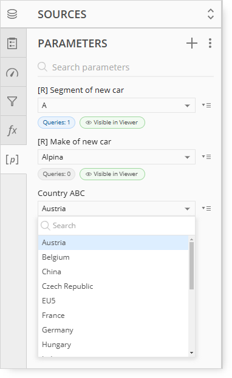
Task: Open the Segment of new car dropdown
Action: (117, 106)
